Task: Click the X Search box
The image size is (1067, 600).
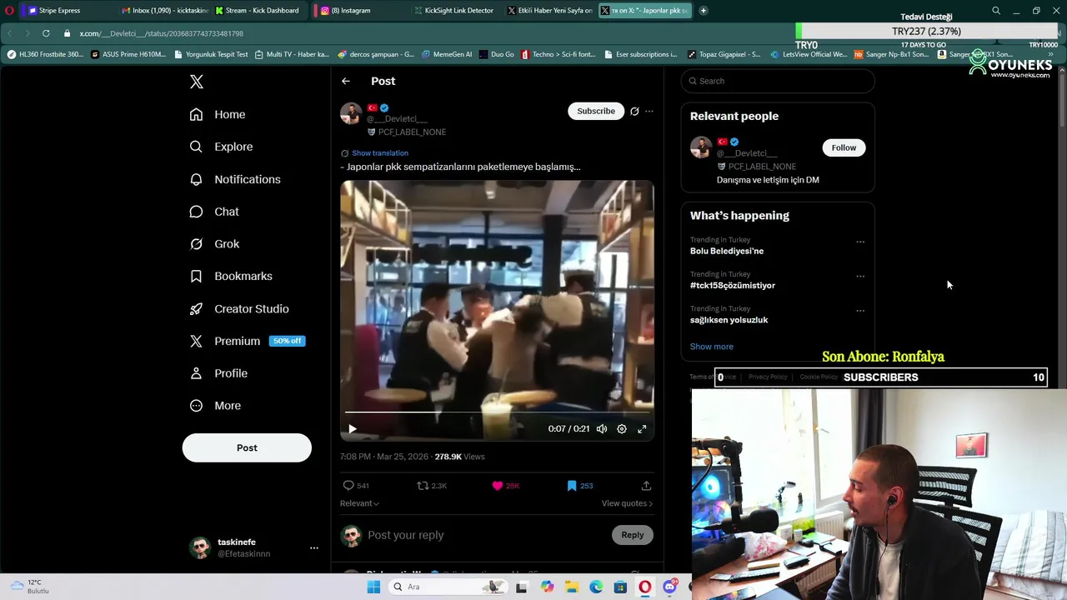Action: click(x=778, y=81)
